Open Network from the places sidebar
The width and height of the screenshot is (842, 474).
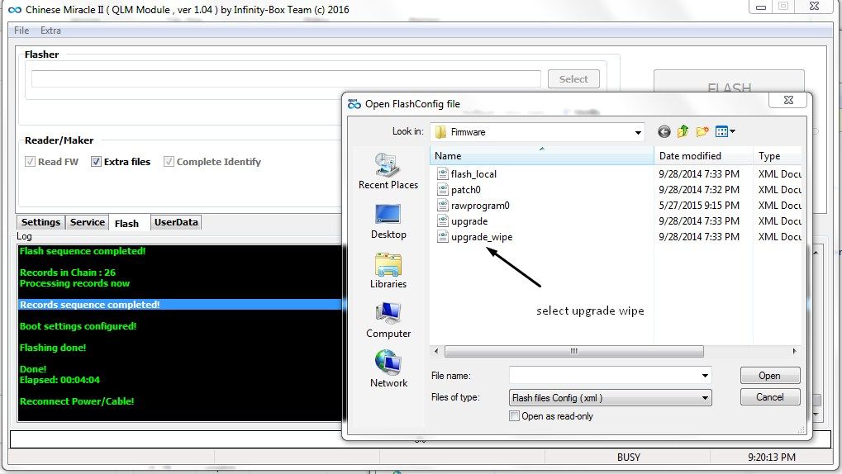[x=388, y=369]
